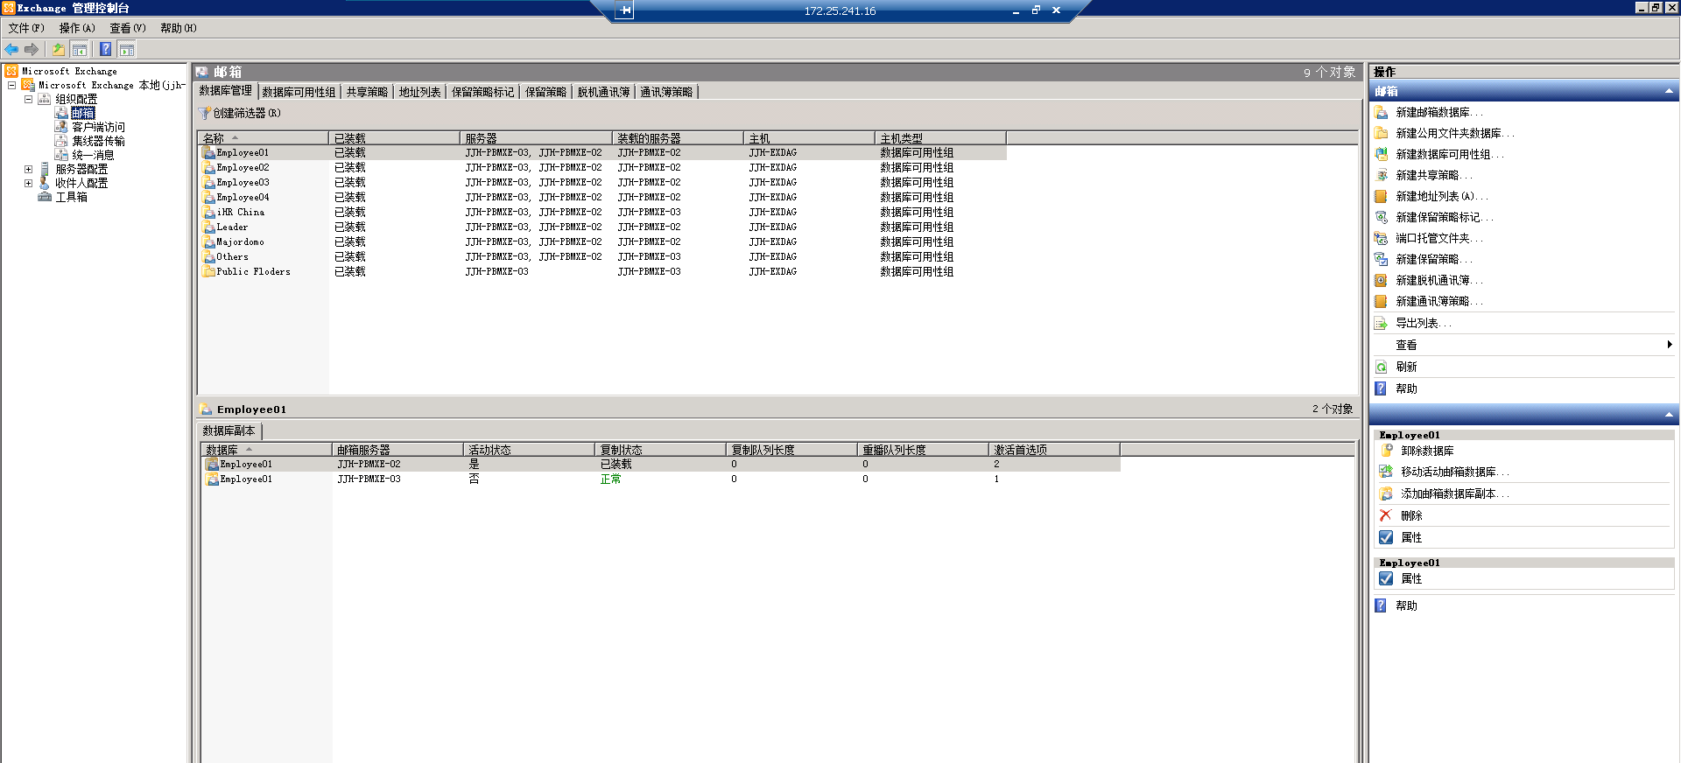Click 属性 under first Employee01 actions
Screen dimensions: 1681x763
(x=1411, y=538)
